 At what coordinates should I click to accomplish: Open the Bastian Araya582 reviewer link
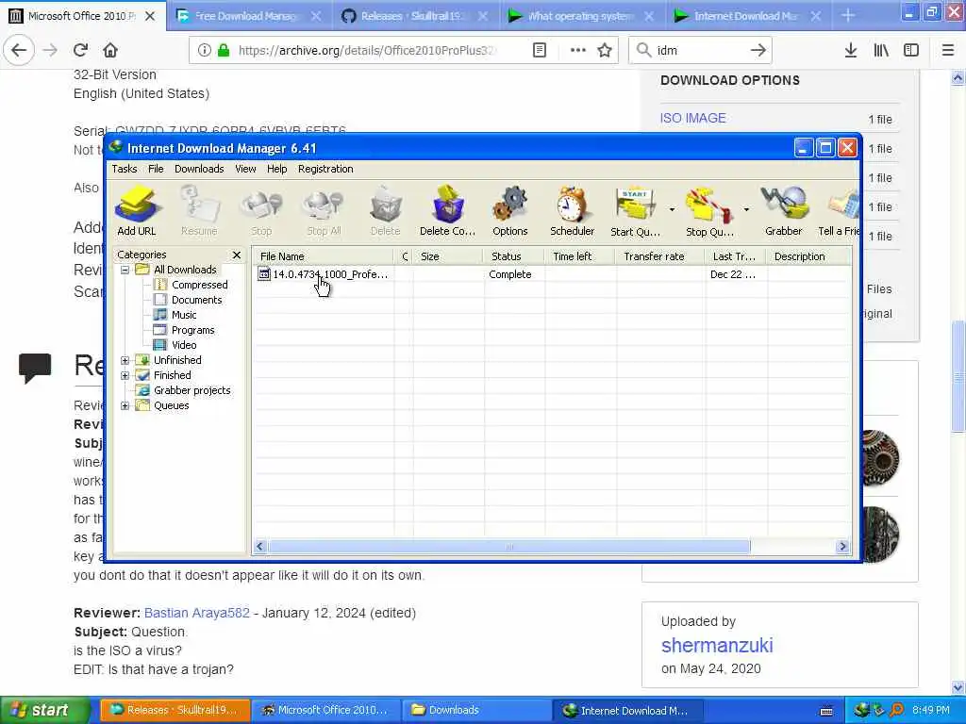coord(197,613)
